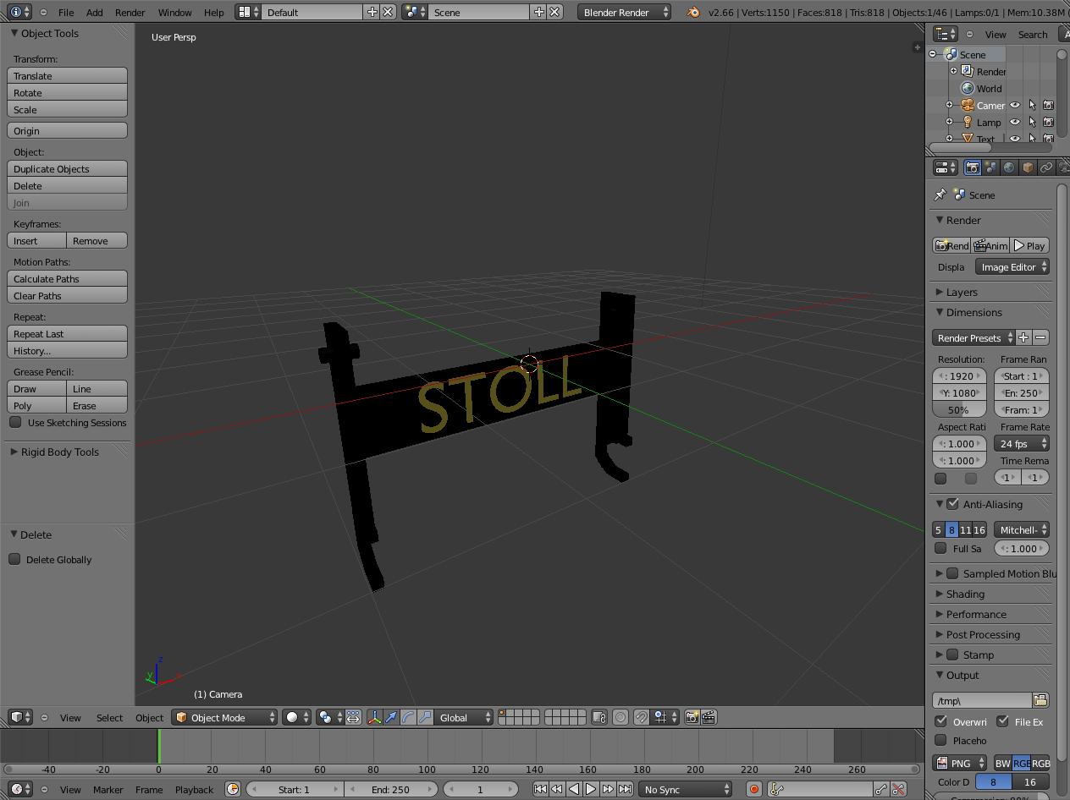Open the 24 fps frame rate dropdown
This screenshot has height=800, width=1070.
tap(1022, 443)
